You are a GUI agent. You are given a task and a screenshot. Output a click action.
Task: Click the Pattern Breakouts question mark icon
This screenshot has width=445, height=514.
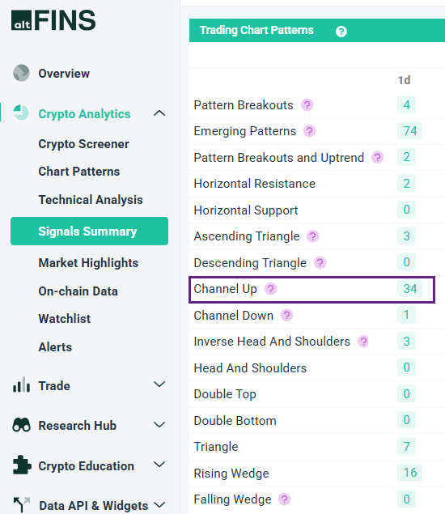click(x=307, y=105)
